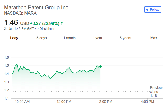
Task: Click the Marathon Patent Group Inc title
Action: pyautogui.click(x=36, y=7)
